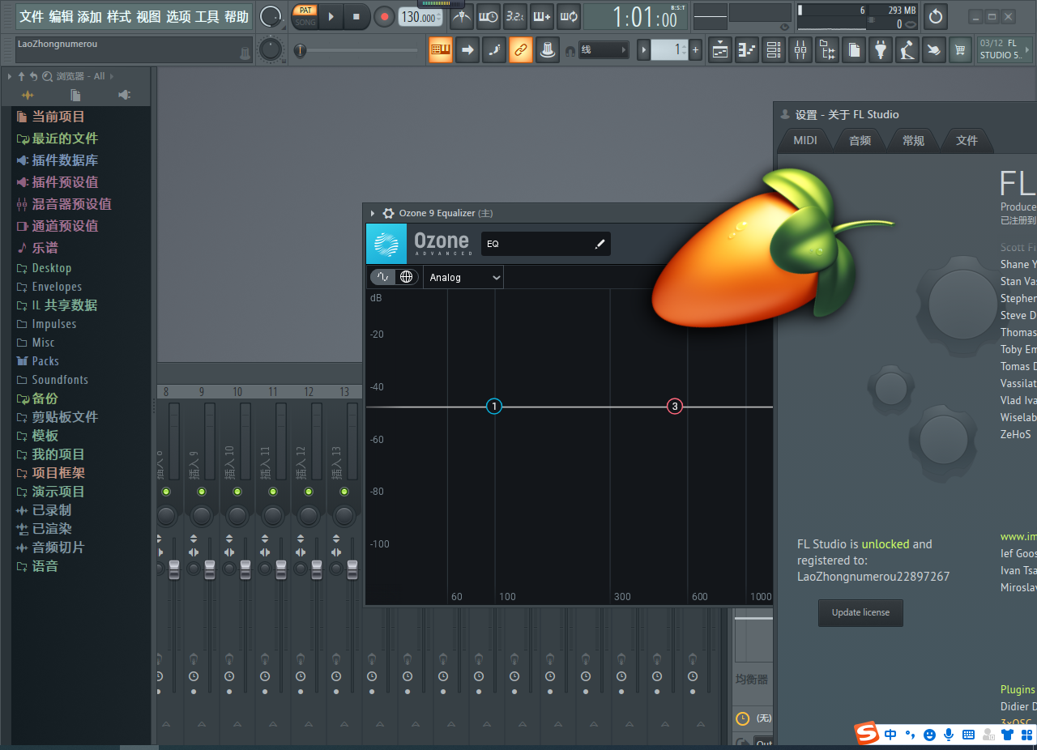Open the snap type selector showing 线
This screenshot has width=1037, height=750.
click(603, 49)
